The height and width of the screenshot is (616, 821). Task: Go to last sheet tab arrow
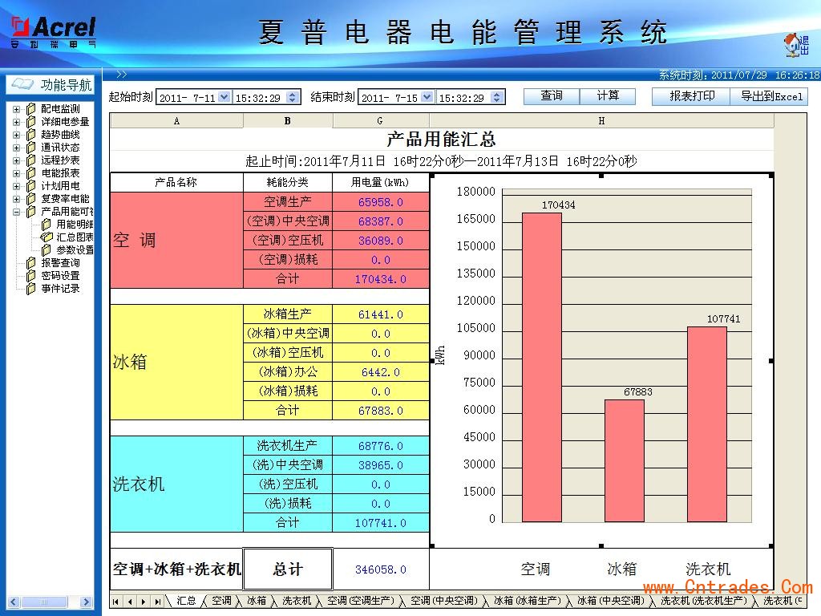coord(156,602)
